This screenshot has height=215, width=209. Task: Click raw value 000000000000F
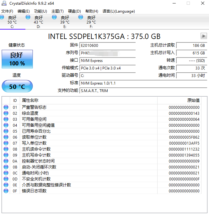tap(184, 179)
